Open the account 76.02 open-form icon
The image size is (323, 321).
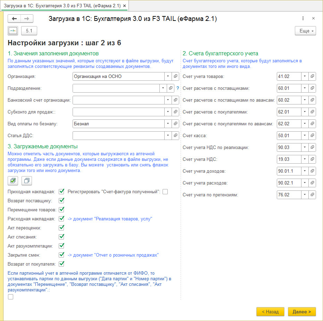312,195
